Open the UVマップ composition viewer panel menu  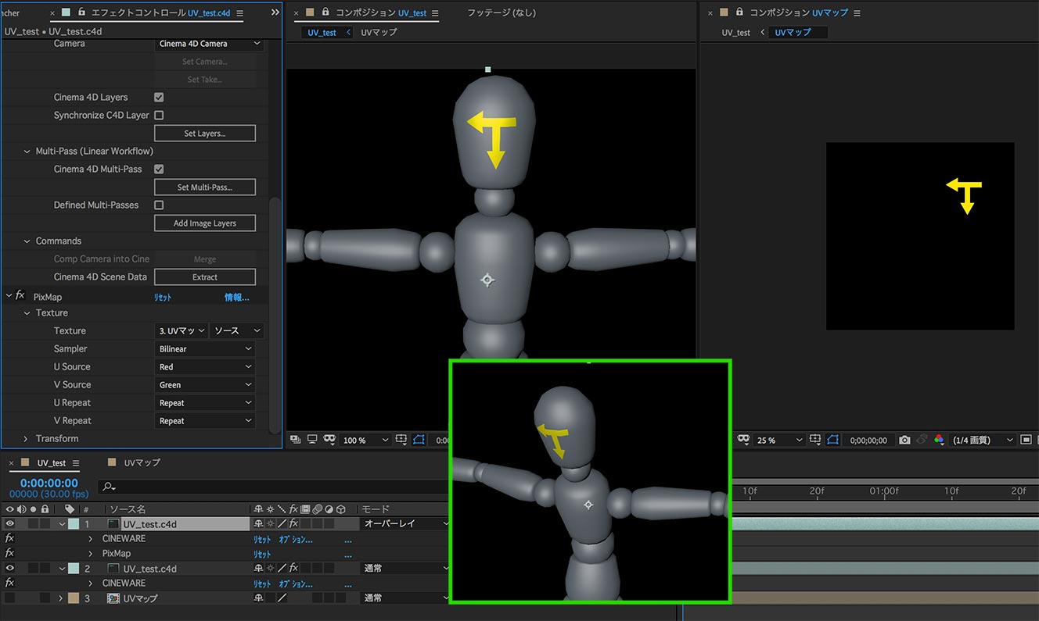click(x=857, y=13)
